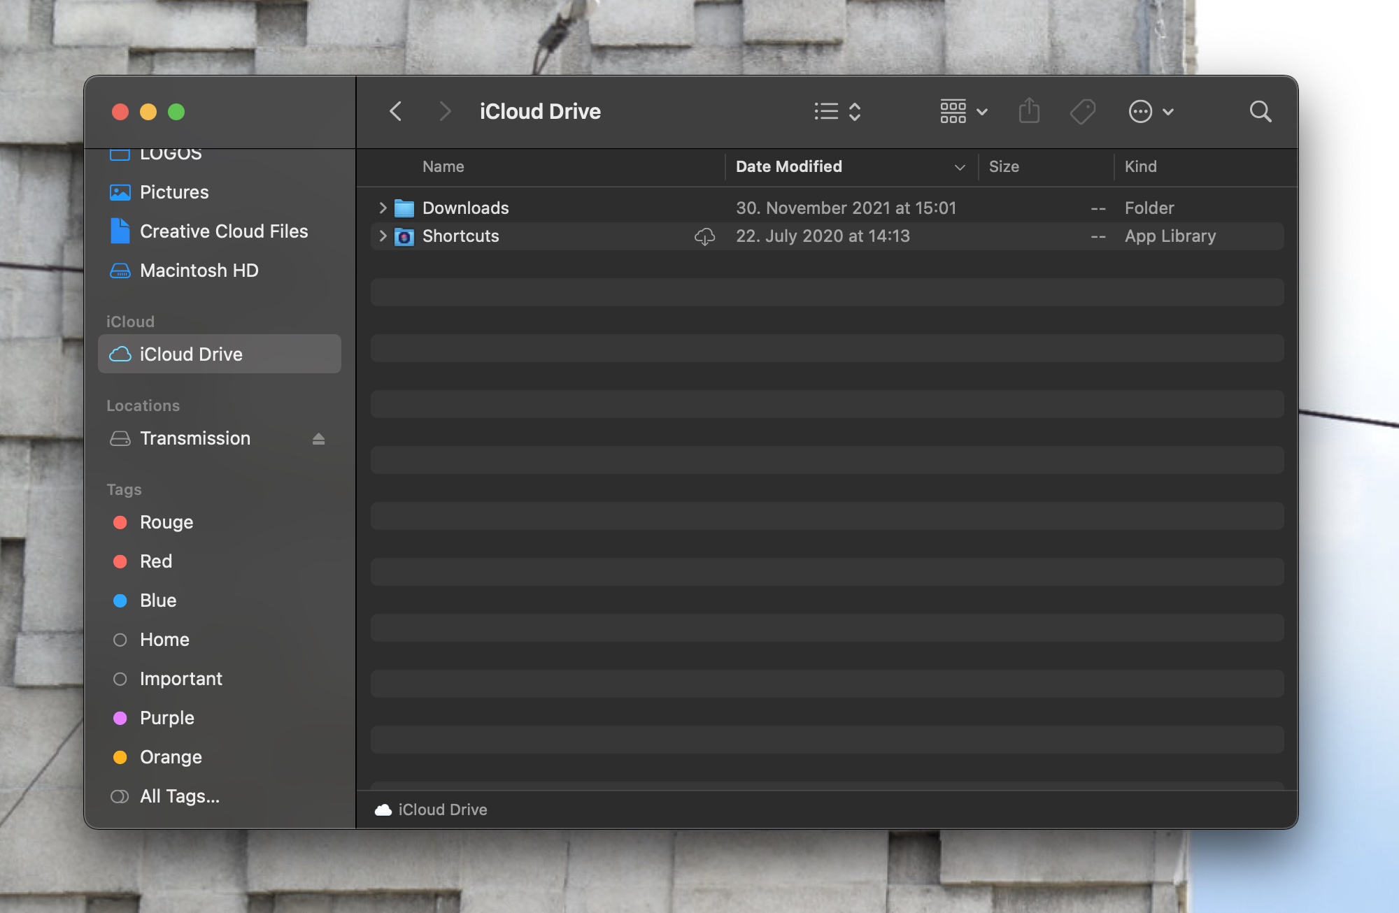The image size is (1399, 913).
Task: Click the Date Modified sort chevron
Action: tap(960, 167)
